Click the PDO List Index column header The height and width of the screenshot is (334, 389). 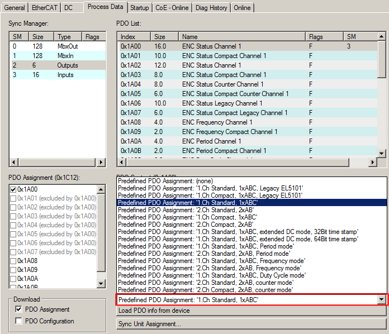[x=134, y=37]
